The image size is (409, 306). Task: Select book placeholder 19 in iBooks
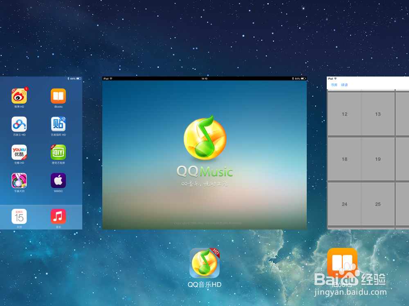point(378,159)
